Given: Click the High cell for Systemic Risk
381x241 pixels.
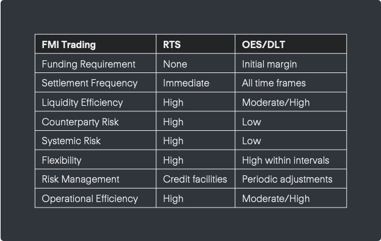Looking at the screenshot, I should point(195,141).
